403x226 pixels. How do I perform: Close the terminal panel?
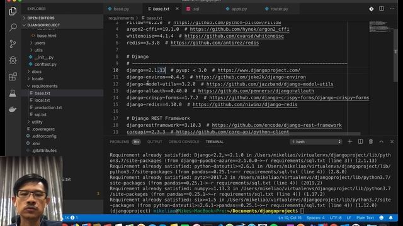tap(392, 141)
